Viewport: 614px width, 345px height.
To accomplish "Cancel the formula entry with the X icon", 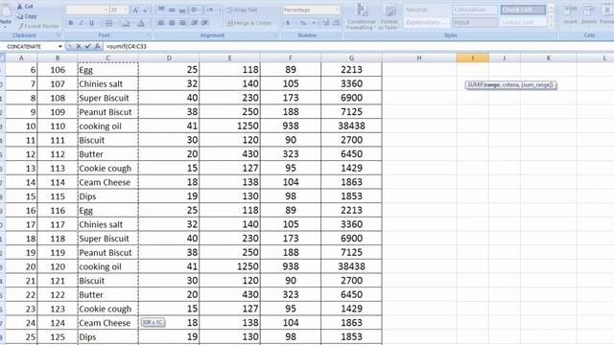I will point(79,46).
